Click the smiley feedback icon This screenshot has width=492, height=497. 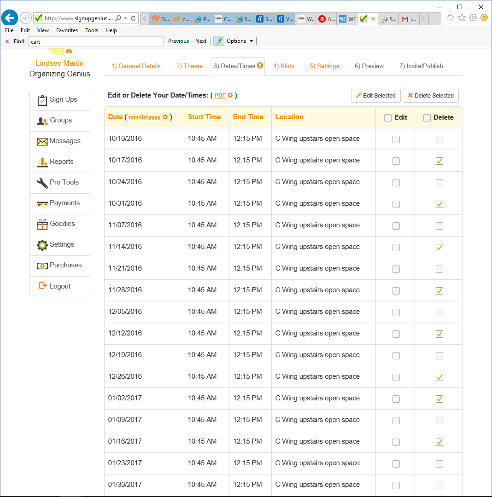pos(484,18)
